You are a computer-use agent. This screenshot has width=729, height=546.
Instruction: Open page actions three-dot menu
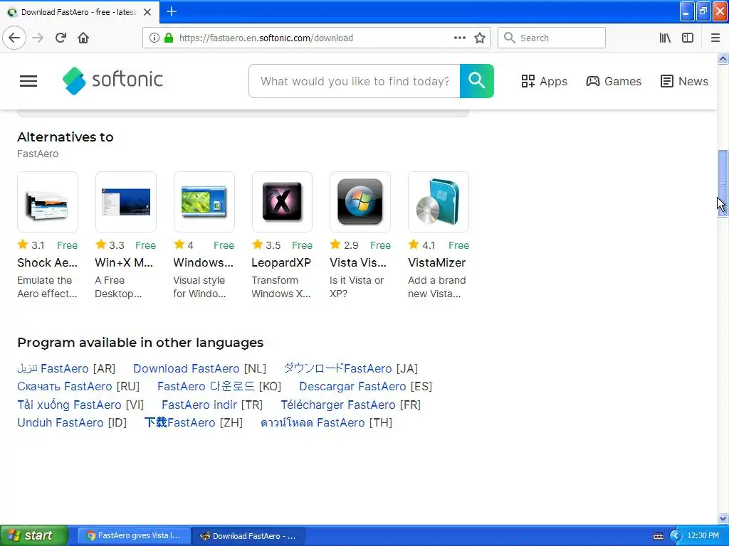(x=459, y=38)
